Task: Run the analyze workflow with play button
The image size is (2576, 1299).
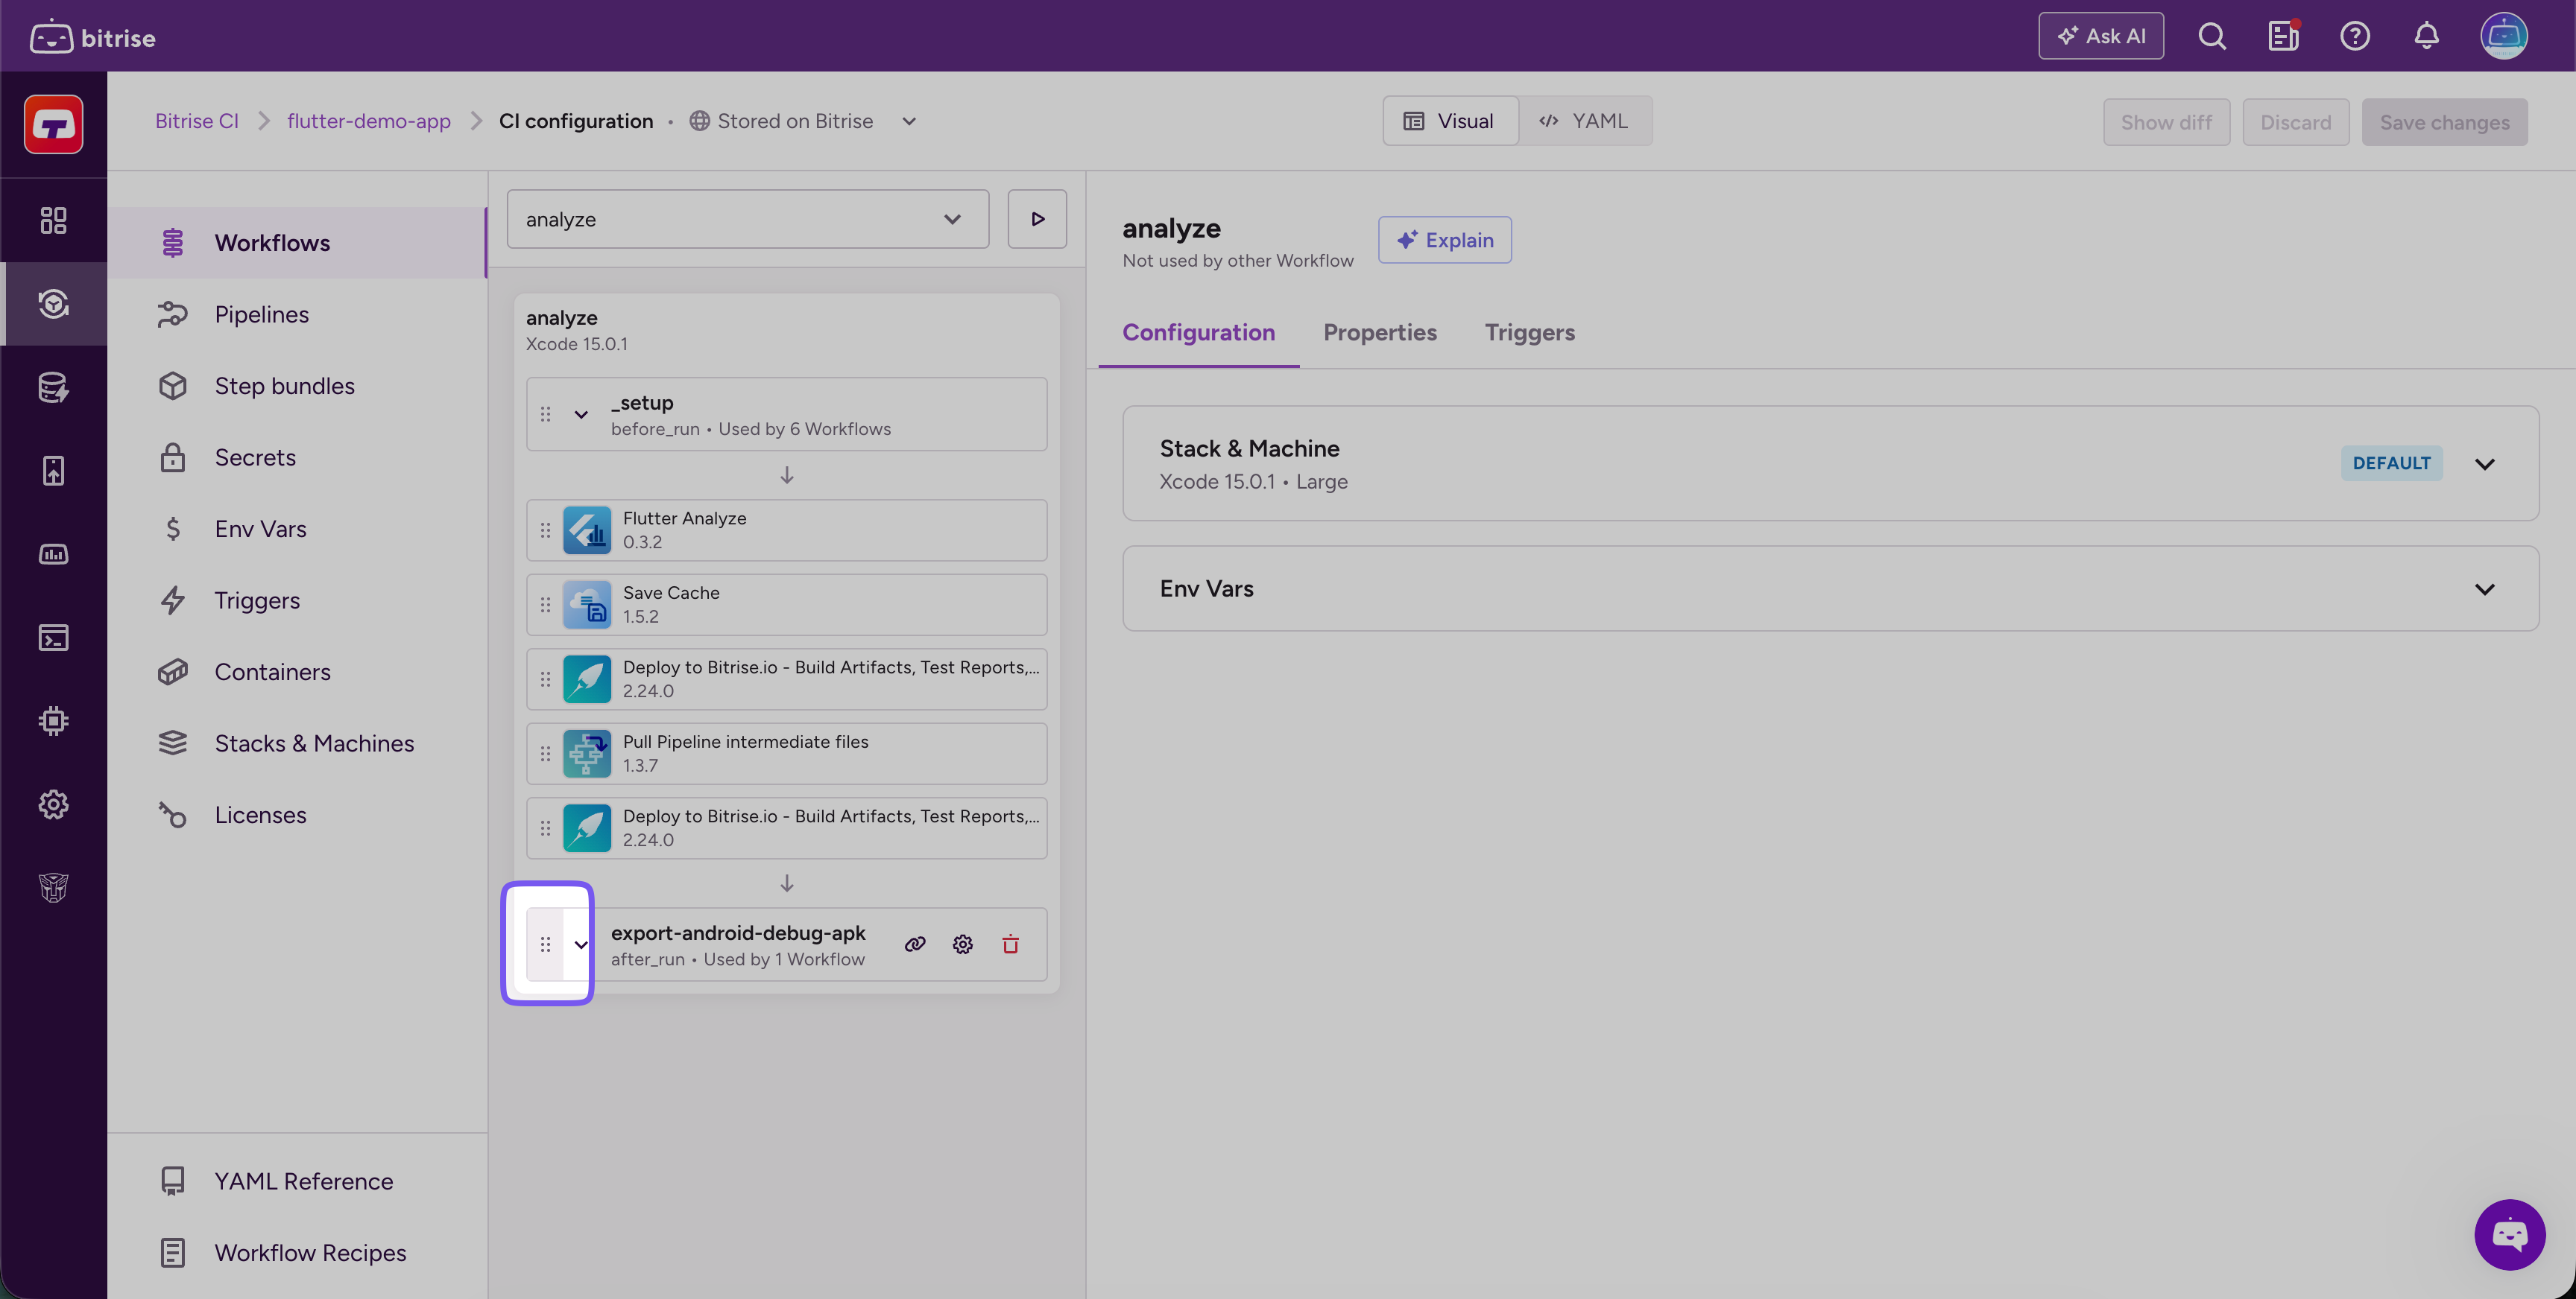Action: (x=1037, y=219)
